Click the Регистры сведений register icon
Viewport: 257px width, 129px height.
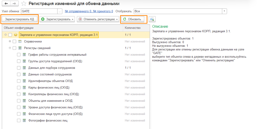[20, 48]
